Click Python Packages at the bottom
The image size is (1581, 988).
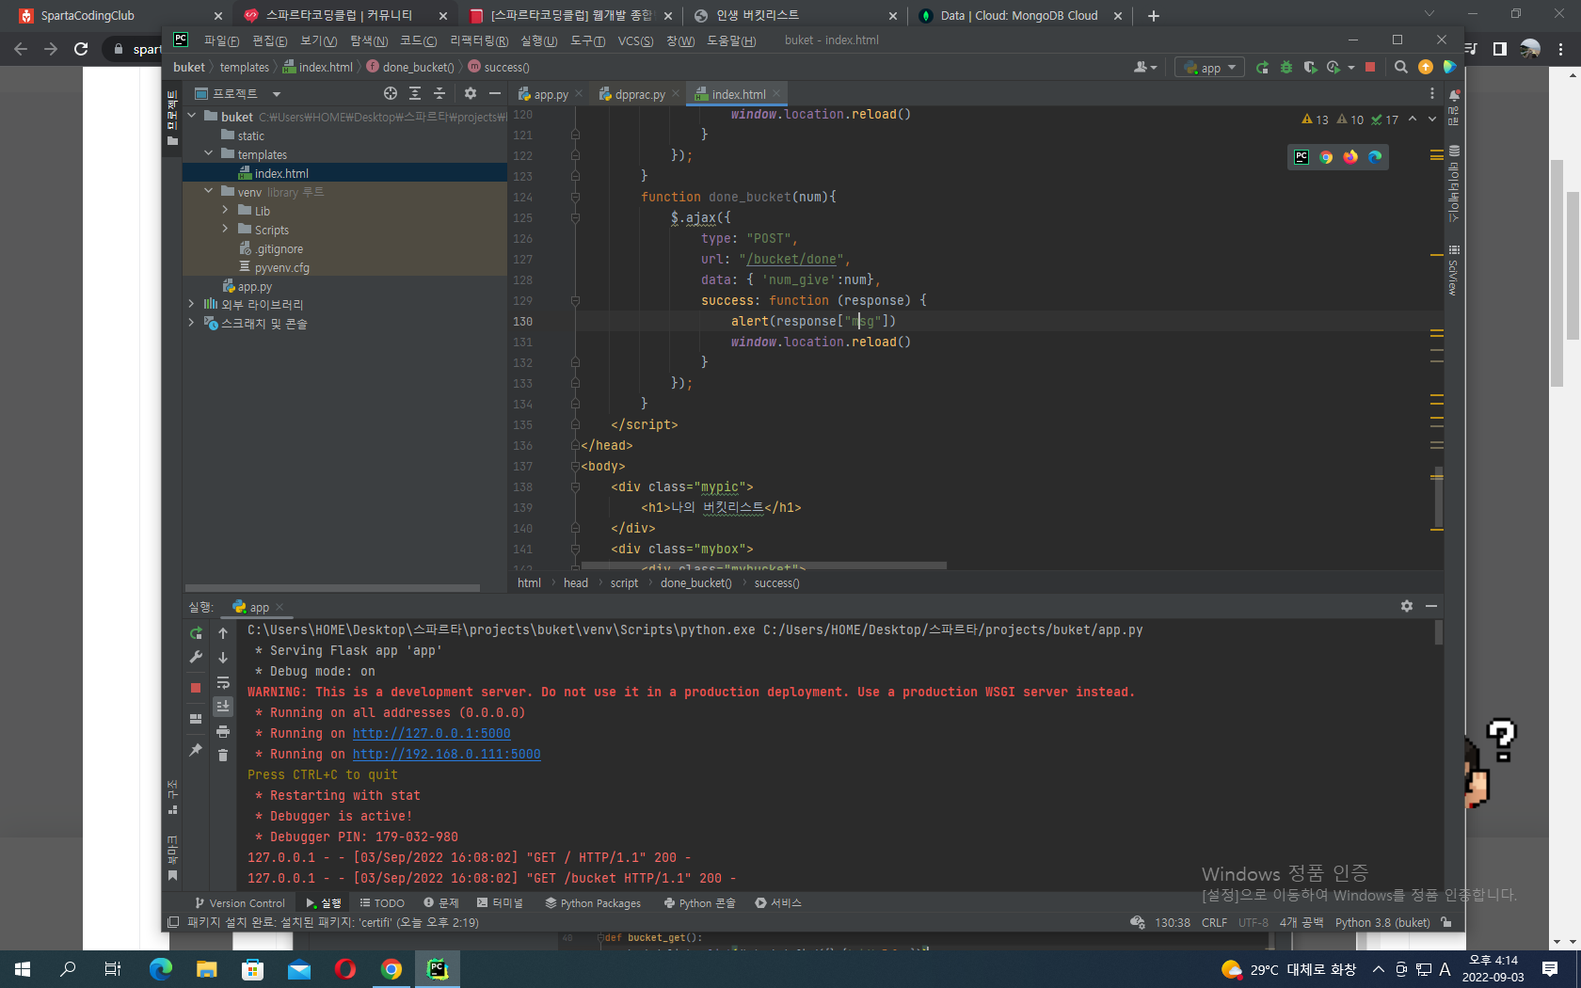593,902
